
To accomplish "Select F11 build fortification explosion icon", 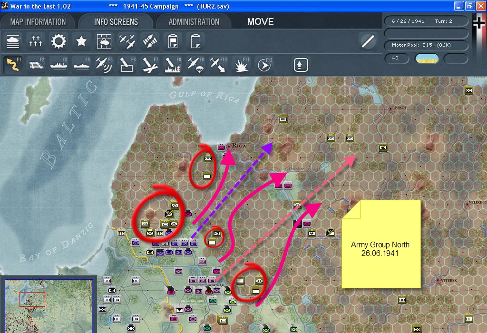I will 241,65.
